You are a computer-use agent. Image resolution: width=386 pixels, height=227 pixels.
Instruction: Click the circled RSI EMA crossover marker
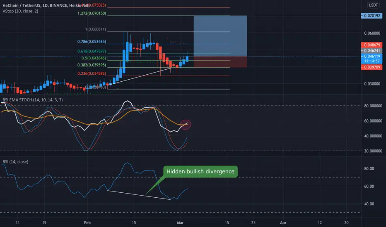pyautogui.click(x=186, y=124)
